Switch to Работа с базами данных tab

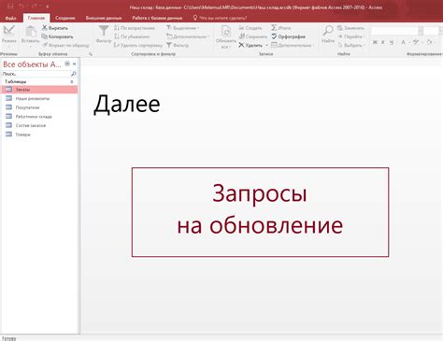point(157,18)
